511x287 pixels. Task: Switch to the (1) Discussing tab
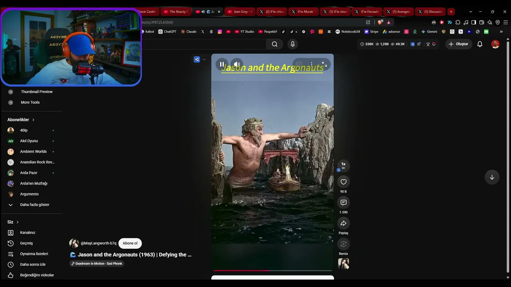(430, 12)
